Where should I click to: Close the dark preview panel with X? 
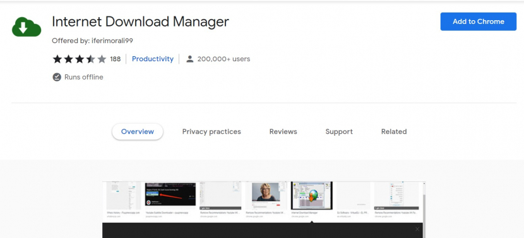tap(417, 229)
